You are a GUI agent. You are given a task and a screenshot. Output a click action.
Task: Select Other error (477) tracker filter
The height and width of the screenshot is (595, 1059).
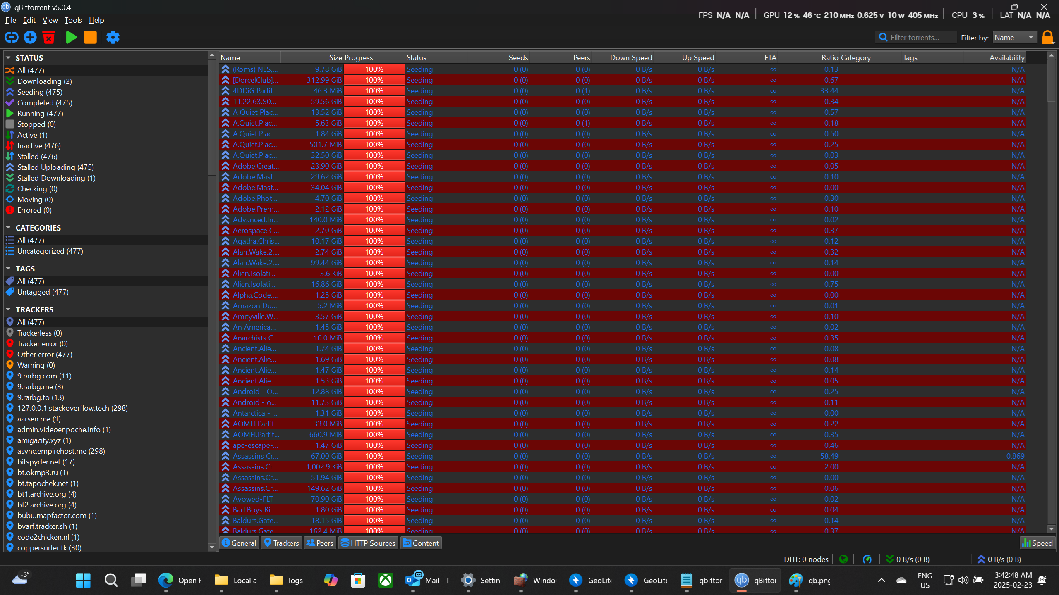click(106, 355)
